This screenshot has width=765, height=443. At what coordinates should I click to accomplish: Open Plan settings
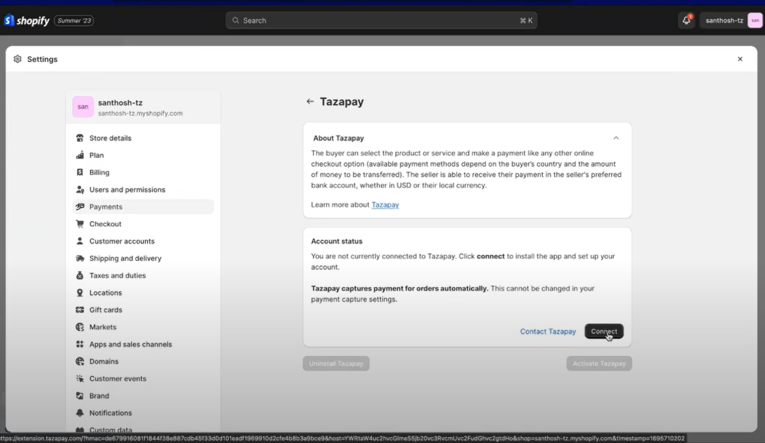[x=143, y=155]
